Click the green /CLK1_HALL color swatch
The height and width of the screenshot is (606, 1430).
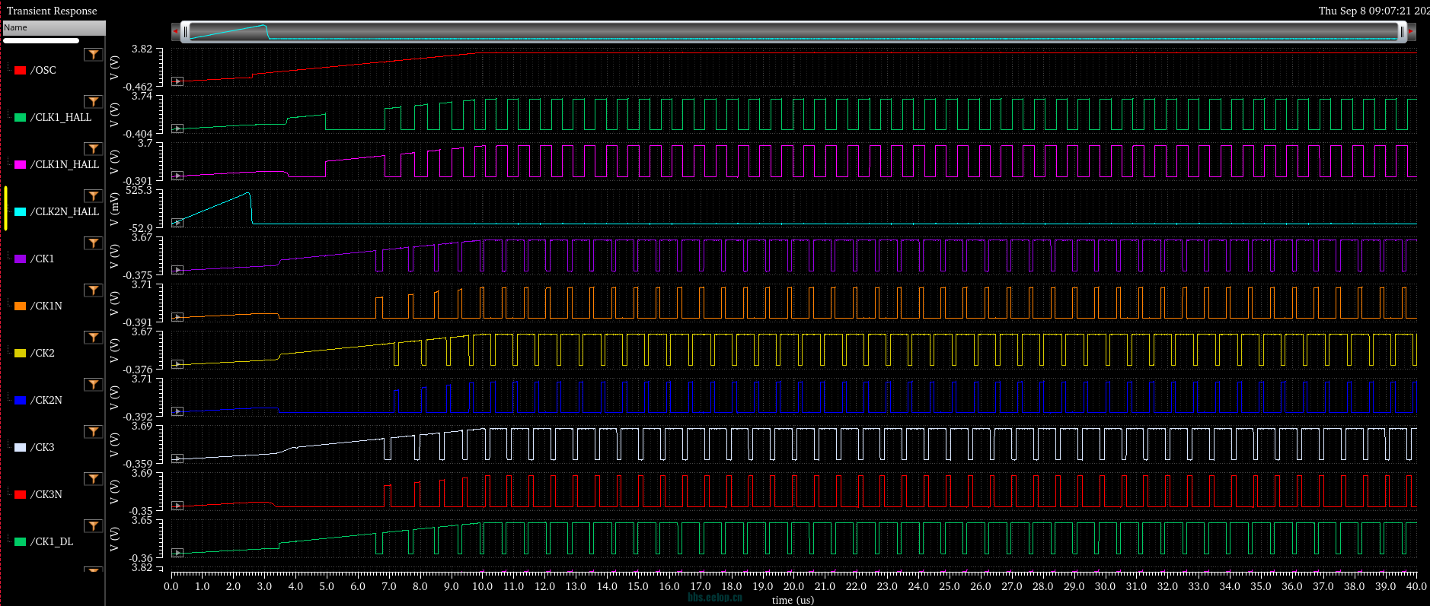pos(21,117)
